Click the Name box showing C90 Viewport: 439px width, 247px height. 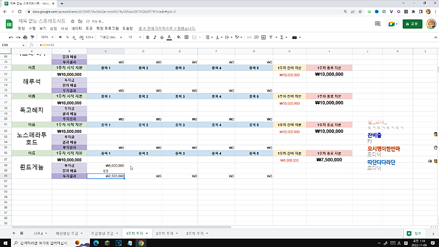coord(13,45)
